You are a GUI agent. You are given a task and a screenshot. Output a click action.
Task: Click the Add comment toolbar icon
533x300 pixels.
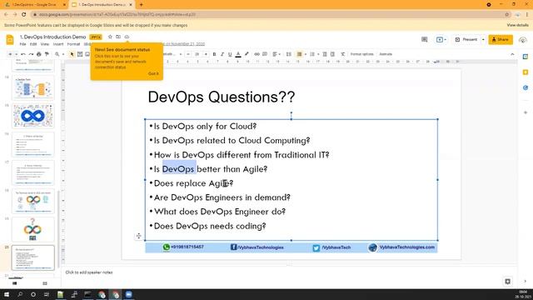[265, 54]
